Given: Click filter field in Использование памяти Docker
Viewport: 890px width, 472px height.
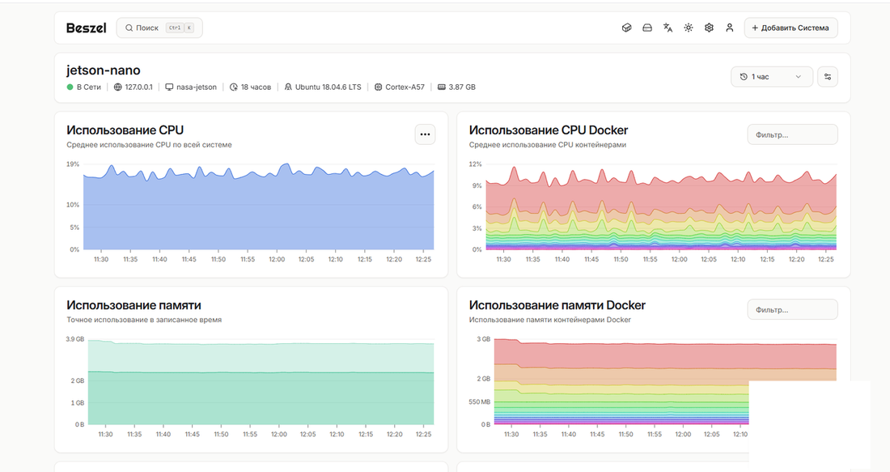Looking at the screenshot, I should (792, 309).
